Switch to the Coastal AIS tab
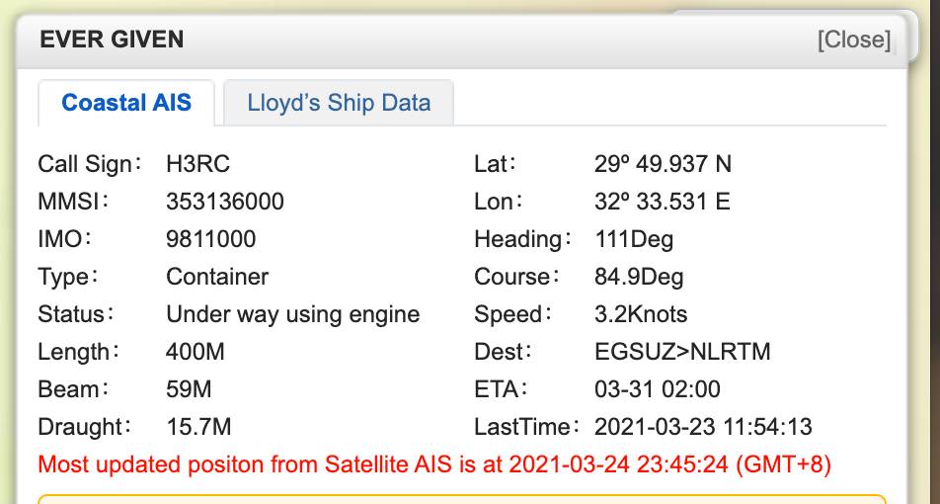Image resolution: width=940 pixels, height=504 pixels. pos(126,103)
